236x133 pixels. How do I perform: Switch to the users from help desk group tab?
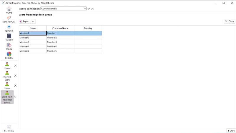[7, 97]
